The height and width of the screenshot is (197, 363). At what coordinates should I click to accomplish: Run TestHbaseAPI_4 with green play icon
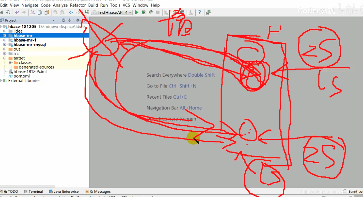coord(137,12)
